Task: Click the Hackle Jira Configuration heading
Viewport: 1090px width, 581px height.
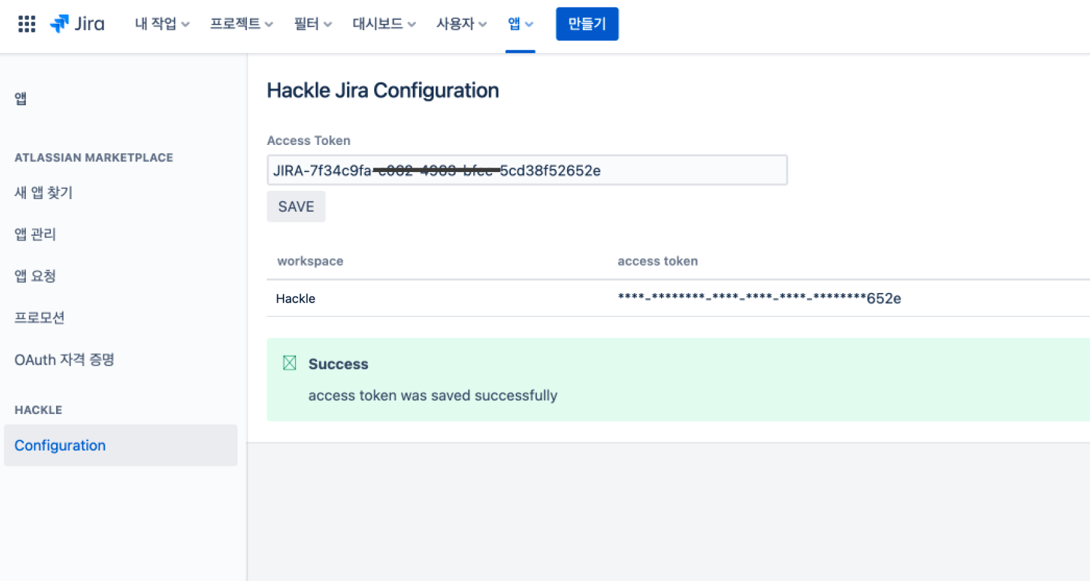Action: 382,91
